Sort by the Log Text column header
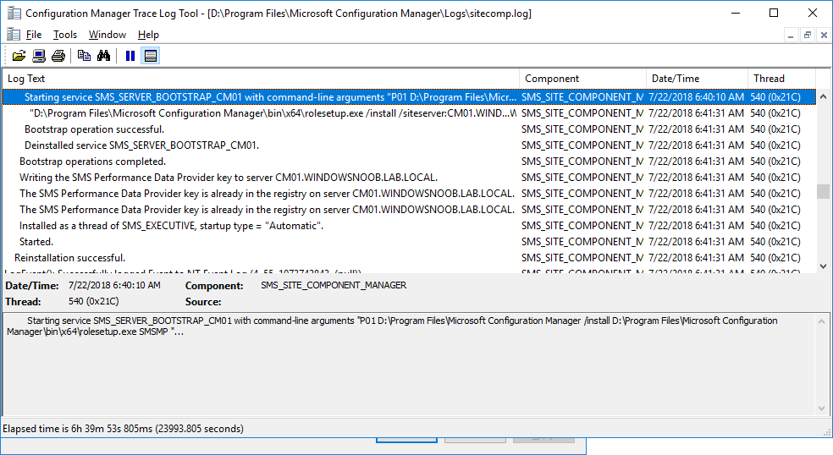Image resolution: width=833 pixels, height=455 pixels. tap(261, 79)
